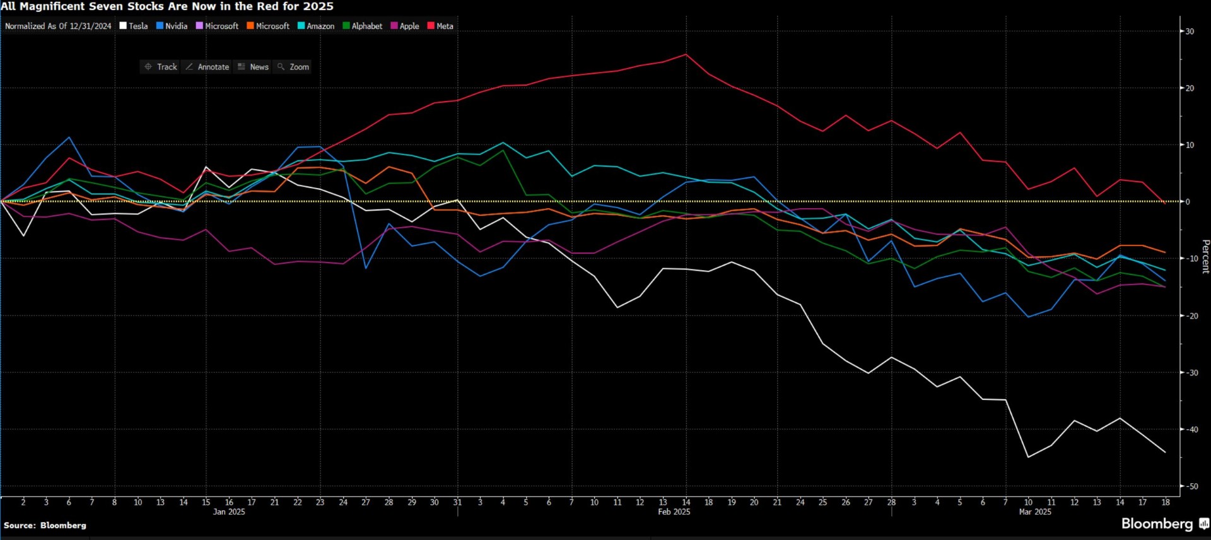Click the 'Jan 2025' axis label
The height and width of the screenshot is (540, 1211).
229,512
